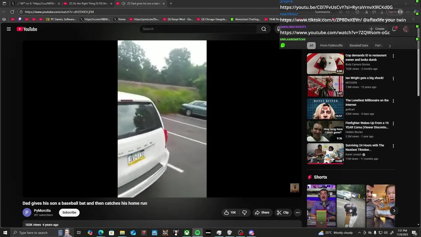Select the From PyMorcilla chip
The width and height of the screenshot is (421, 237).
pos(331,45)
